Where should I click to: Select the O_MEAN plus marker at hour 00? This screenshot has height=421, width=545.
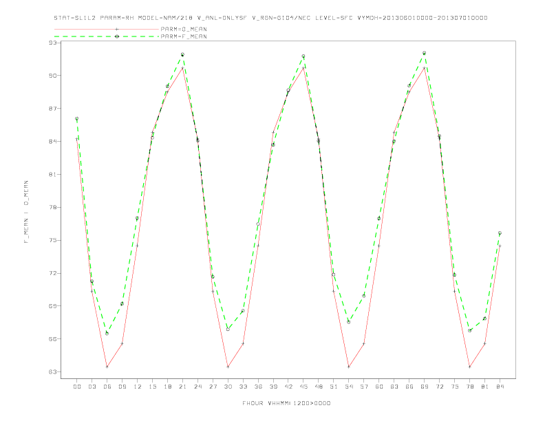pyautogui.click(x=77, y=139)
